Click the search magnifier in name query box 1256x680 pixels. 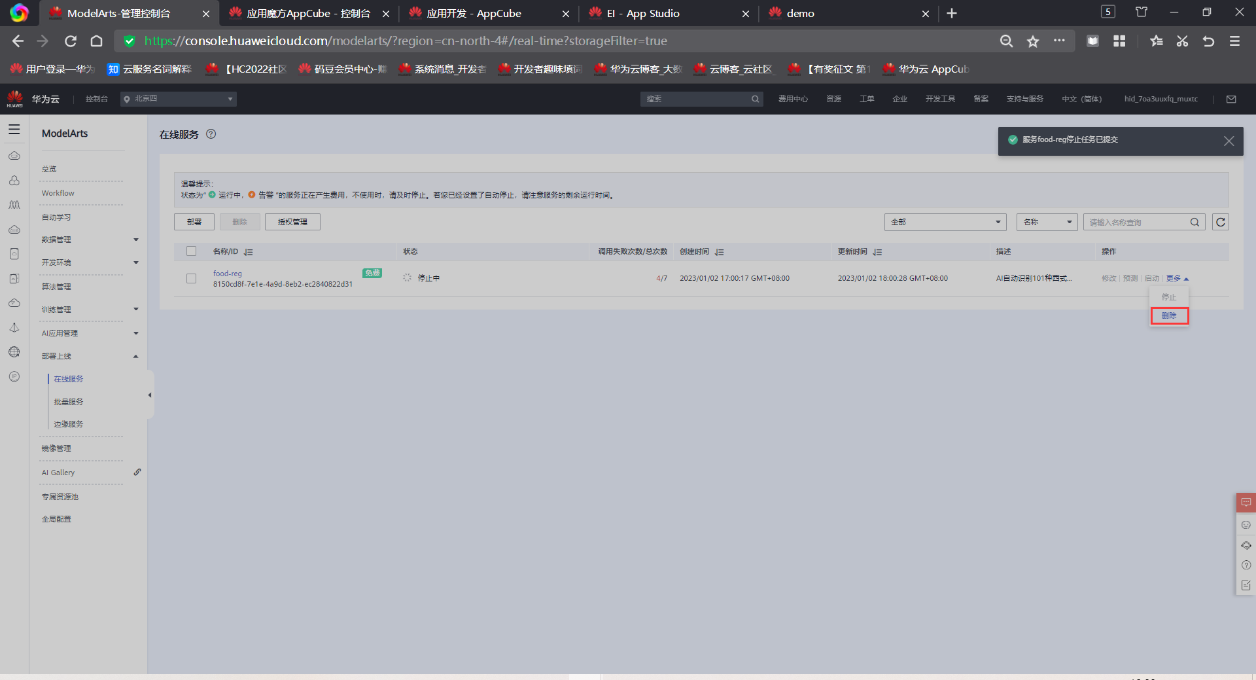pos(1195,222)
